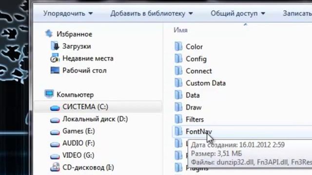Select the Config folder name
The height and width of the screenshot is (175, 312).
coord(196,59)
